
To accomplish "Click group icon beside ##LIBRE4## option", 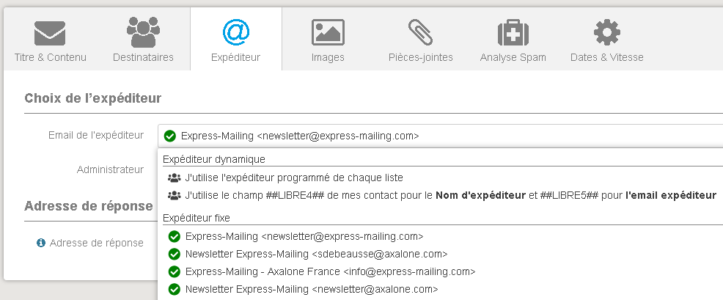I will [174, 196].
